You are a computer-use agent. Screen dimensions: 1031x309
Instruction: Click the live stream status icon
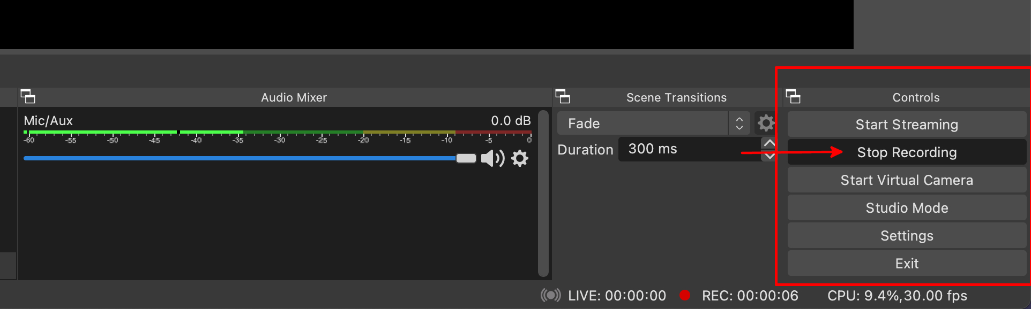pyautogui.click(x=550, y=295)
